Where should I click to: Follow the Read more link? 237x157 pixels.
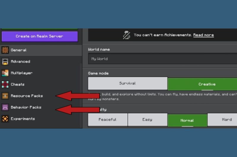[x=204, y=35]
